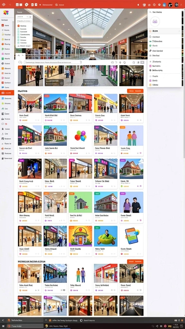Open the white card showing two standing cartoon figures
185x329 pixels.
(80, 279)
